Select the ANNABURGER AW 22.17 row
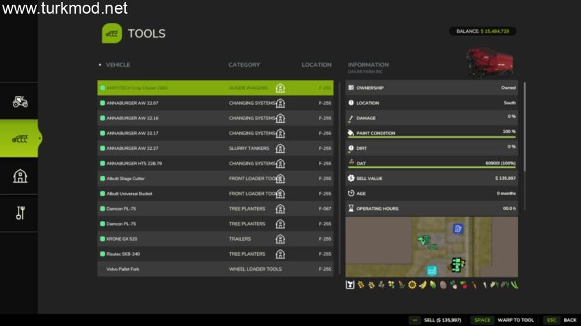The height and width of the screenshot is (326, 581). 215,133
